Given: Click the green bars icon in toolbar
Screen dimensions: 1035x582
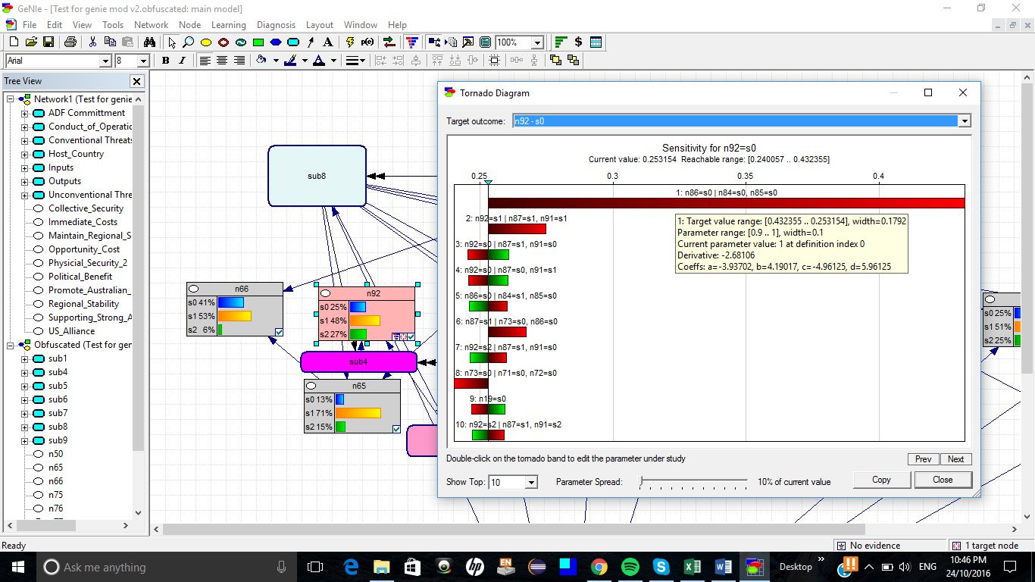Looking at the screenshot, I should point(561,42).
